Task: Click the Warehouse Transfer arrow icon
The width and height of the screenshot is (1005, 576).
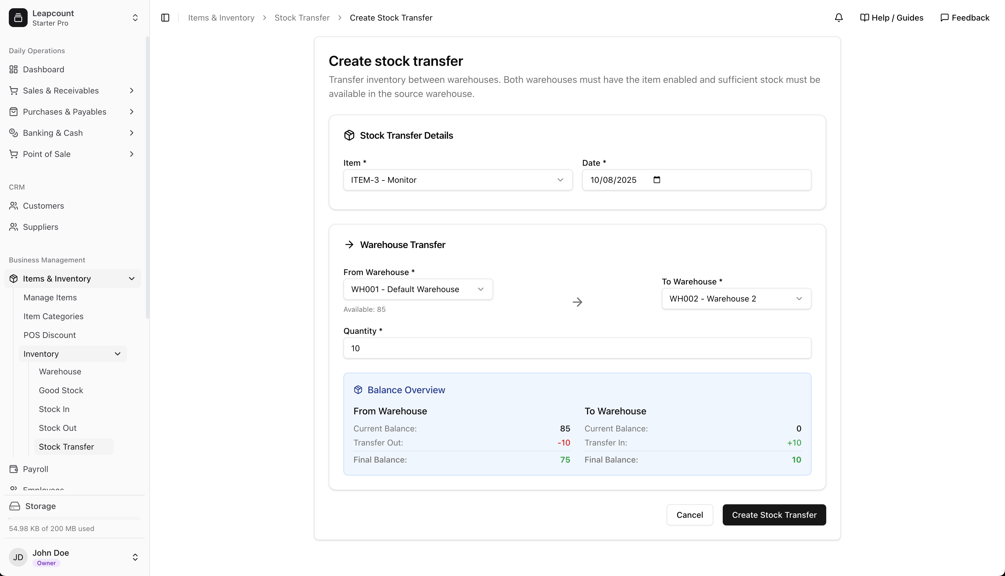Action: [349, 245]
